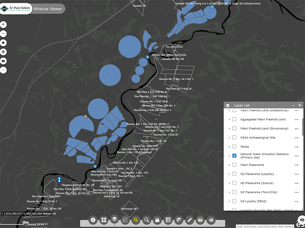305x228 pixels.
Task: Zoom out using the minus button
Action: click(3, 33)
